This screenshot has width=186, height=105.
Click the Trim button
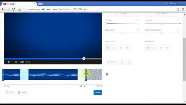[111, 62]
